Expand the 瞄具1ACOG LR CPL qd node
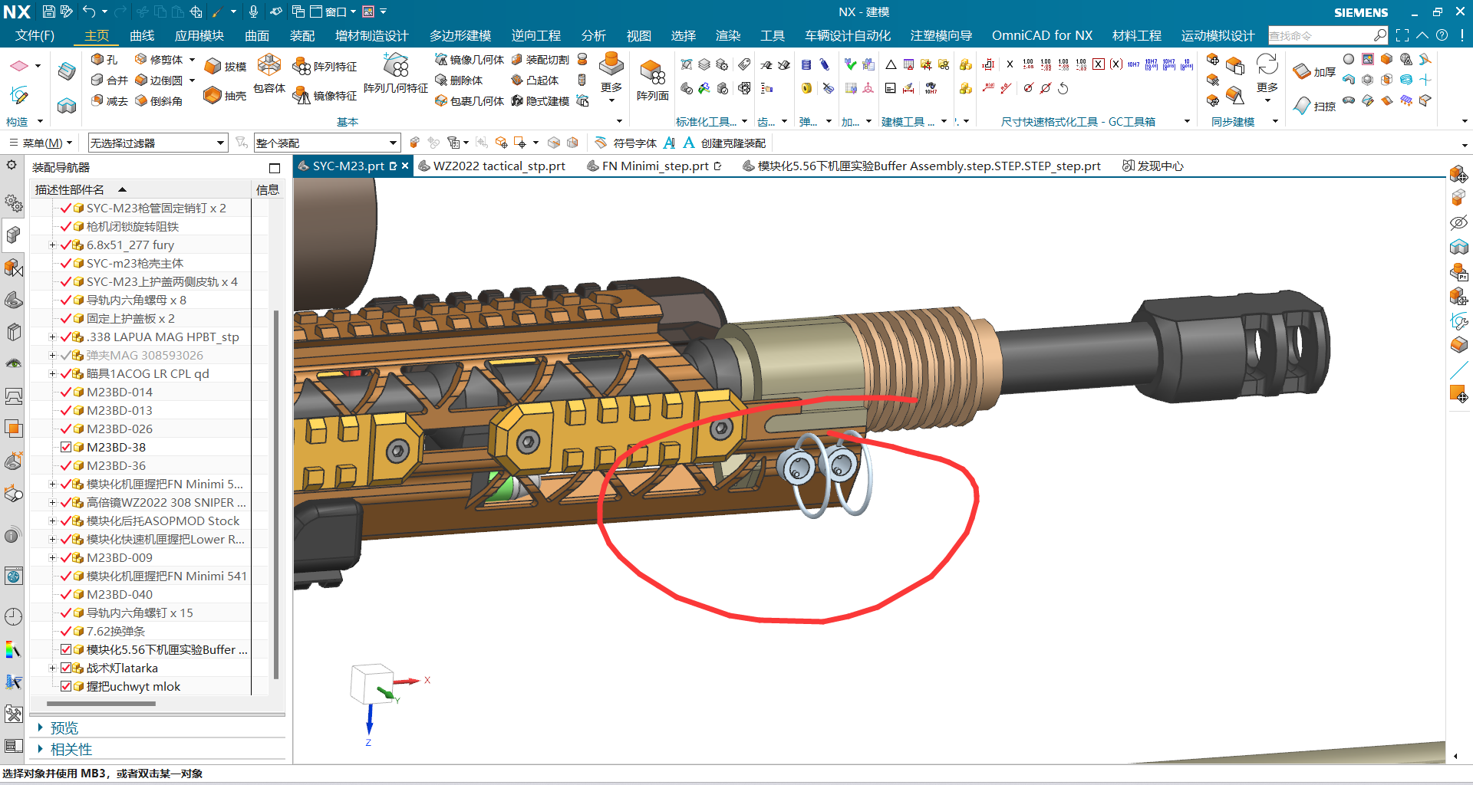This screenshot has width=1473, height=785. click(x=52, y=374)
